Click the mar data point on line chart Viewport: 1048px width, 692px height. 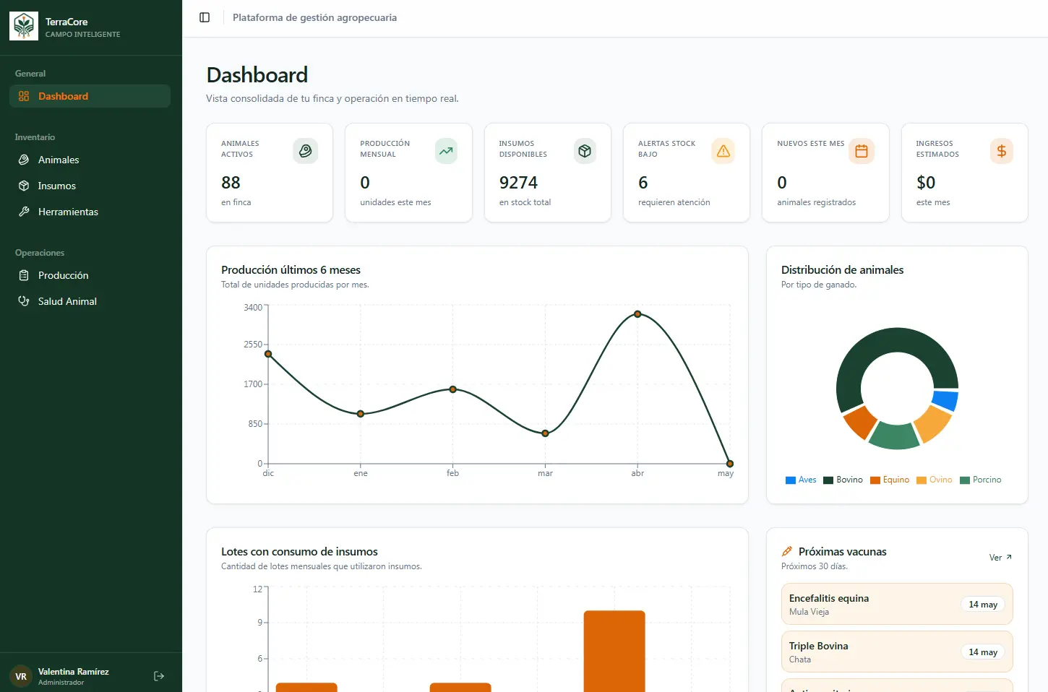546,433
